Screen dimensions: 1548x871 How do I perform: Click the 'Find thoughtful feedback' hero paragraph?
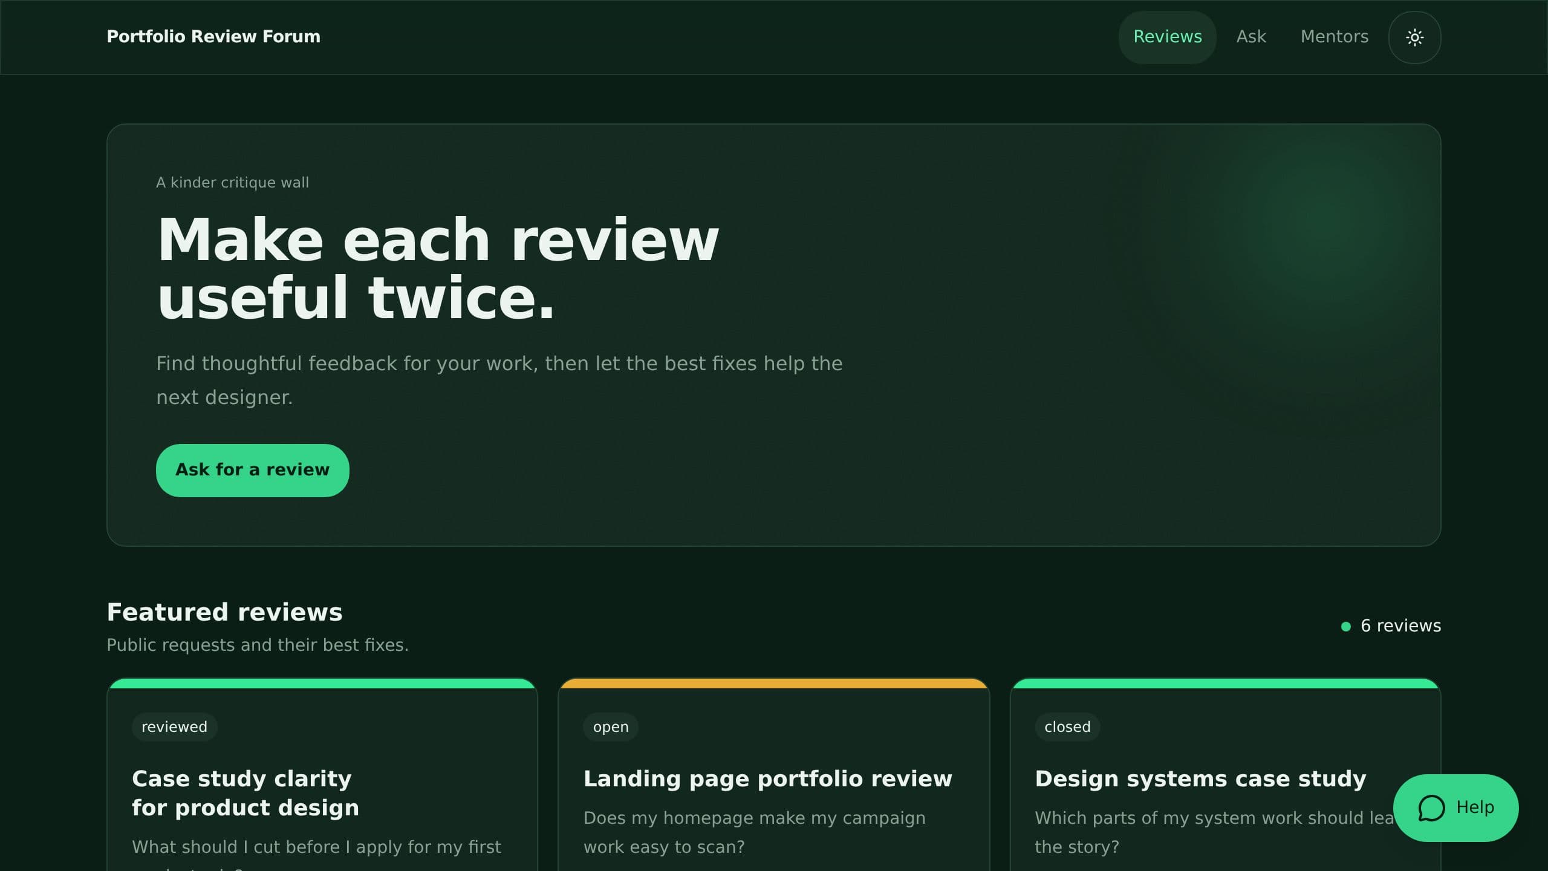coord(499,380)
